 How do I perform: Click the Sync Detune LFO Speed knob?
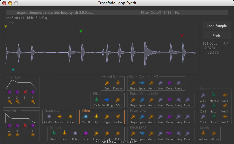(142, 83)
